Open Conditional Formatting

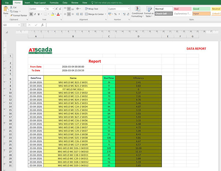[137, 10]
